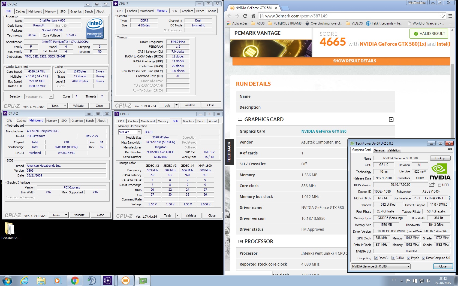Screen dimensions: 458x286
Task: Open the Processor #1 selection dropdown
Action: [x=38, y=97]
